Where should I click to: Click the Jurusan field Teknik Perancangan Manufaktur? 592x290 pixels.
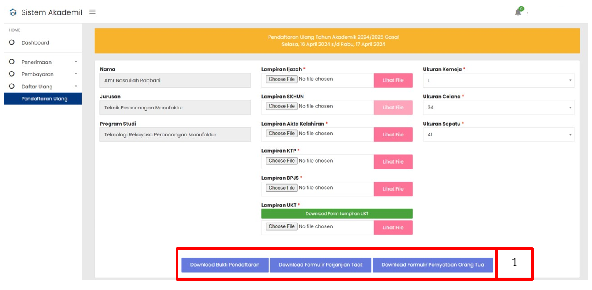click(175, 107)
